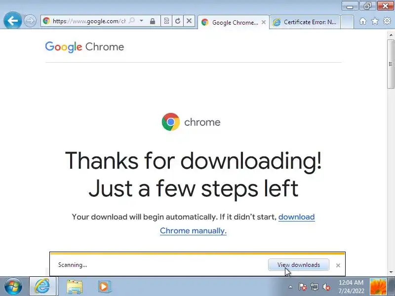Switch to the Certificate Error tab
The width and height of the screenshot is (395, 296).
click(305, 22)
